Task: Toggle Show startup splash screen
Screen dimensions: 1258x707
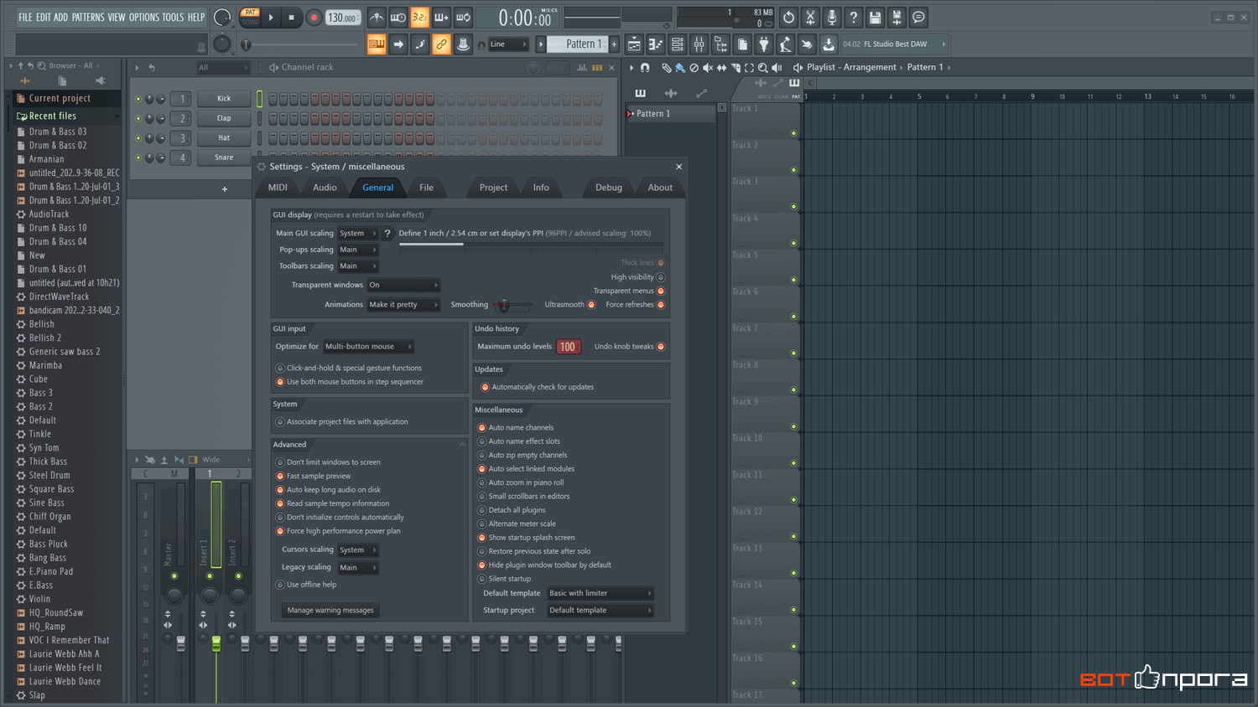Action: [482, 538]
